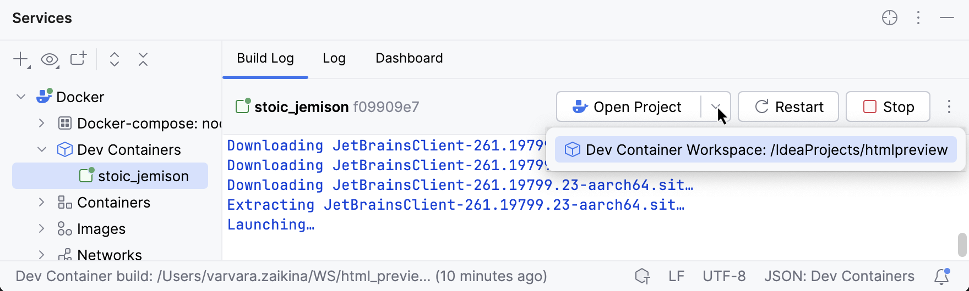The width and height of the screenshot is (969, 291).
Task: Open the eye-shaped View Options icon
Action: tap(50, 59)
